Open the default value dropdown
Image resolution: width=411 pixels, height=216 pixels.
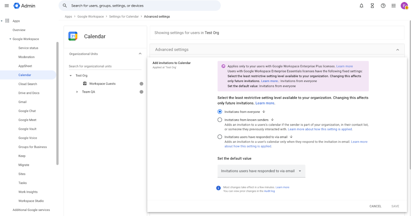coord(261,171)
